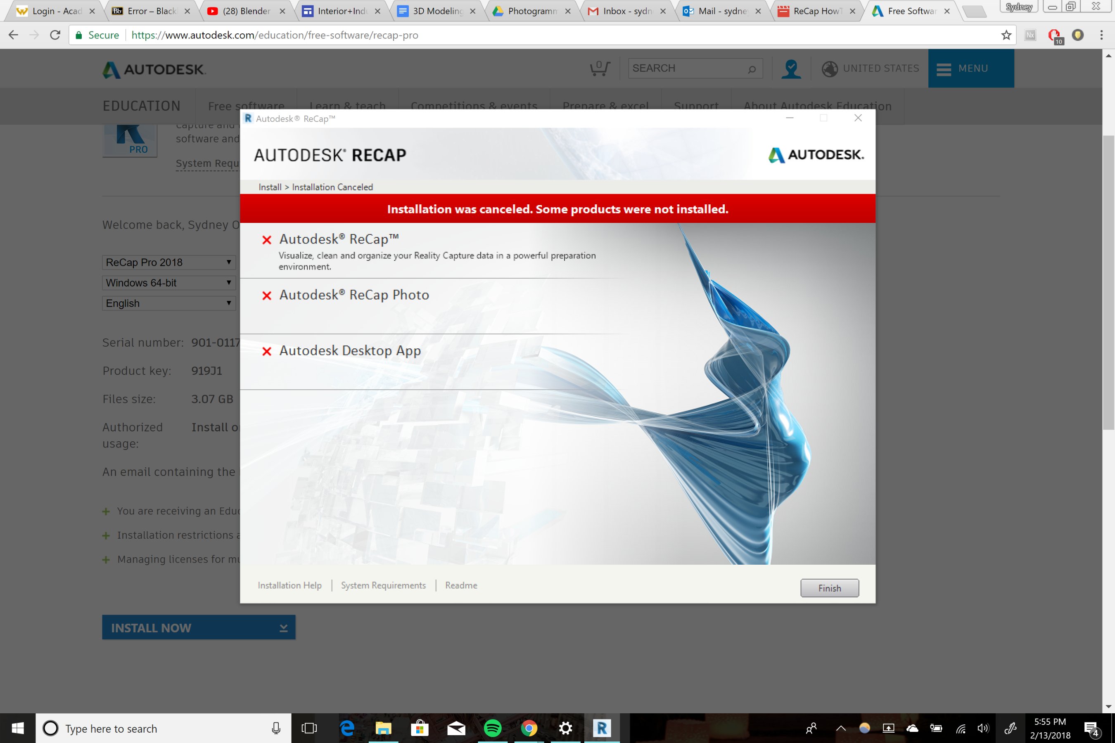
Task: Click the ReCap installer taskbar icon
Action: click(x=602, y=728)
